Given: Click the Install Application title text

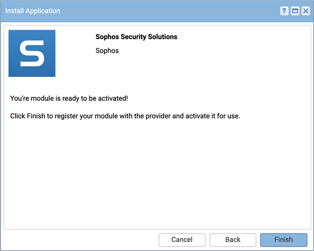Looking at the screenshot, I should click(x=32, y=11).
